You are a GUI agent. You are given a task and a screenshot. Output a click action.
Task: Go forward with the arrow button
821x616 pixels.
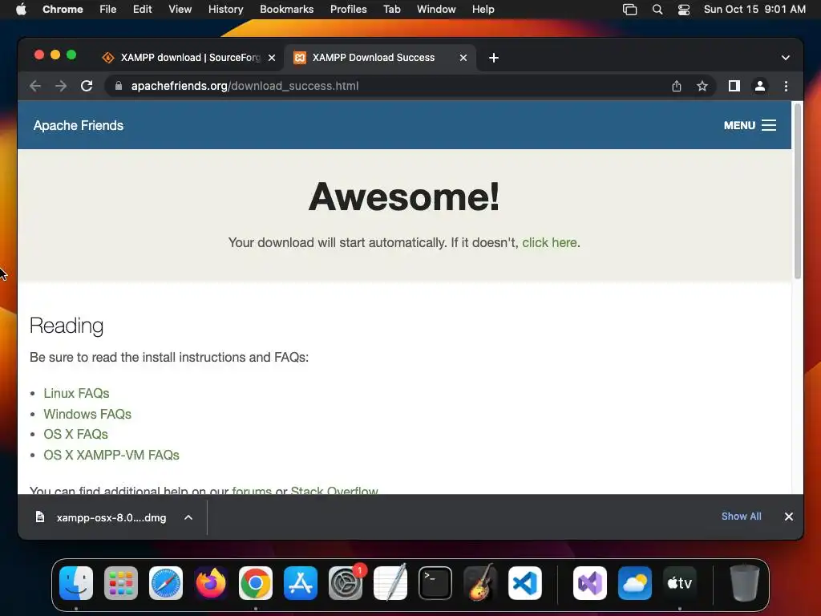point(61,86)
